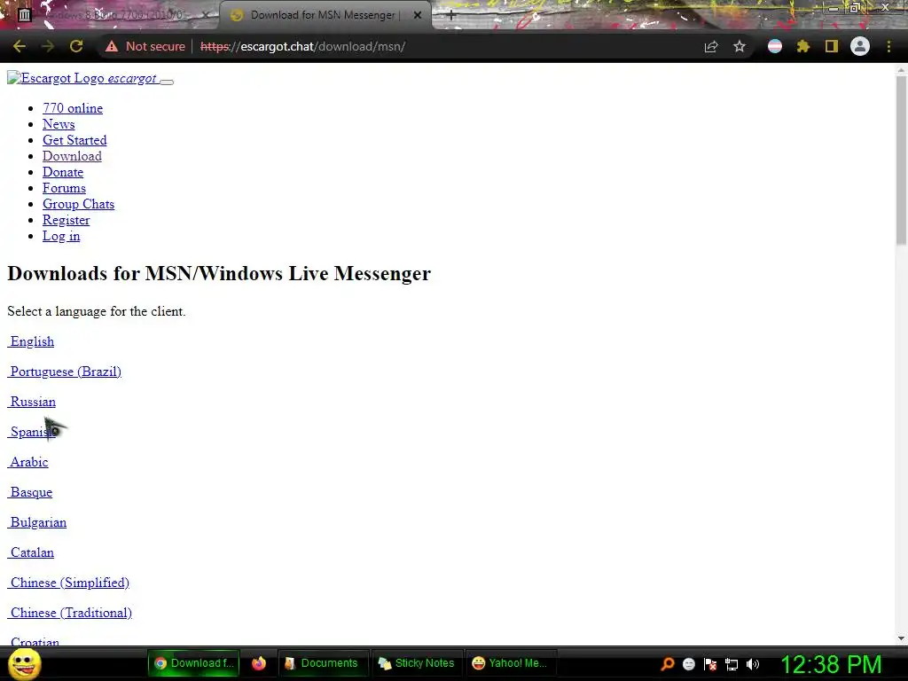Click the magnifier tray icon
Viewport: 908px width, 681px height.
click(668, 663)
